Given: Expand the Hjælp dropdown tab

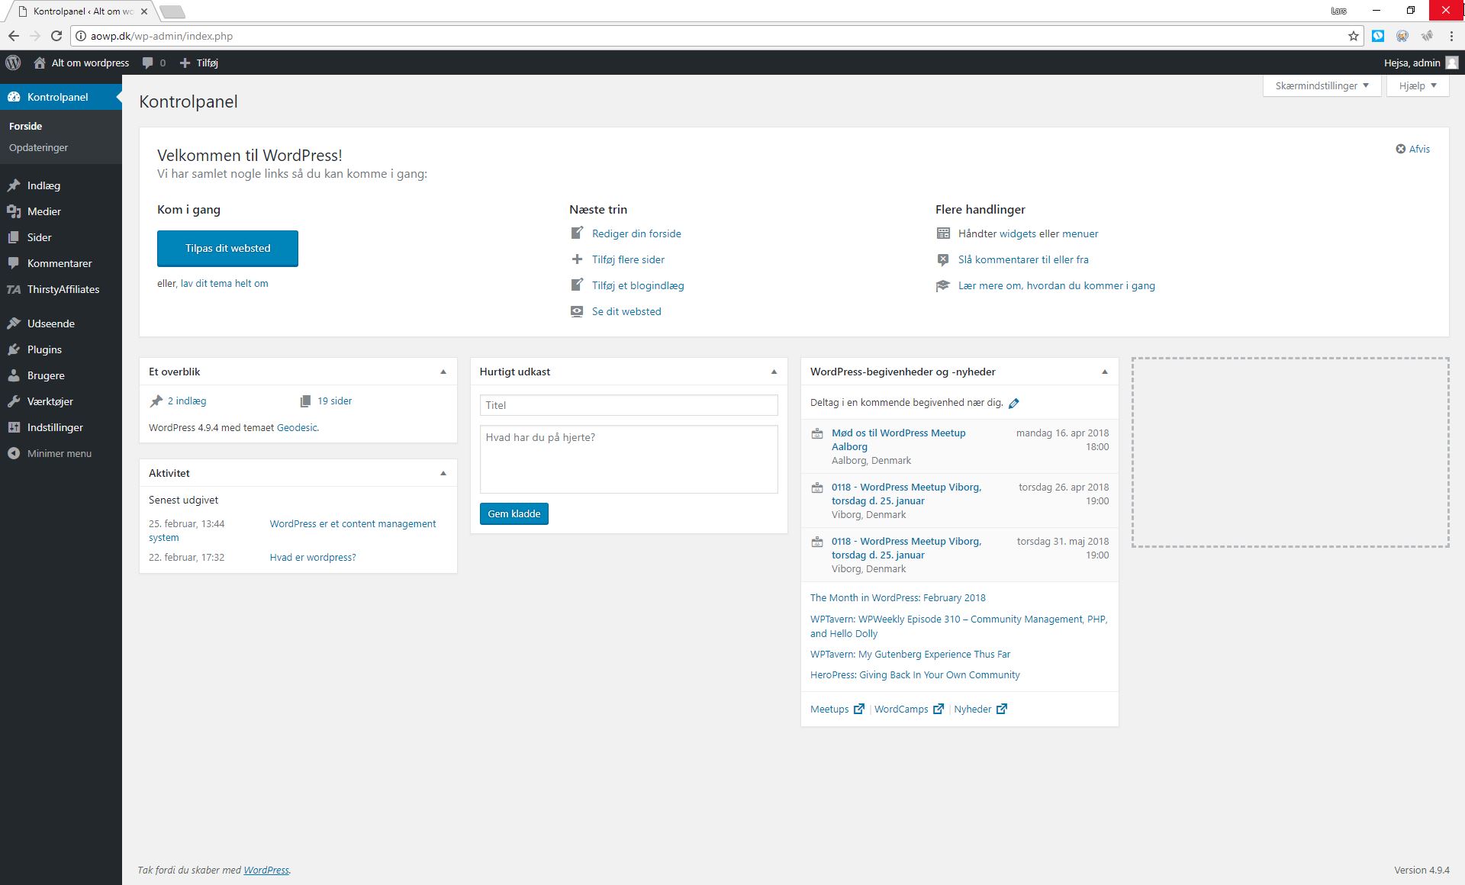Looking at the screenshot, I should click(x=1417, y=85).
